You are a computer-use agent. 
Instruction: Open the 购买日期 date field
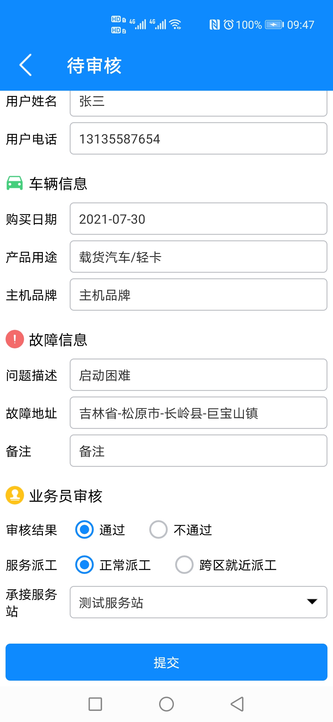pos(198,219)
